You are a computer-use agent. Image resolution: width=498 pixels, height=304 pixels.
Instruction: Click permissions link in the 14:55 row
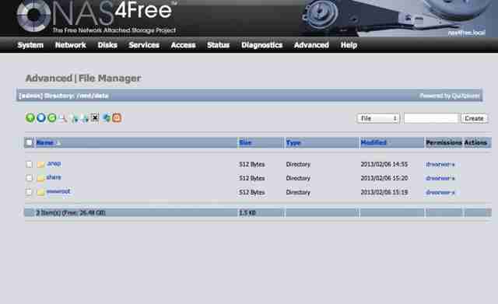click(x=440, y=164)
